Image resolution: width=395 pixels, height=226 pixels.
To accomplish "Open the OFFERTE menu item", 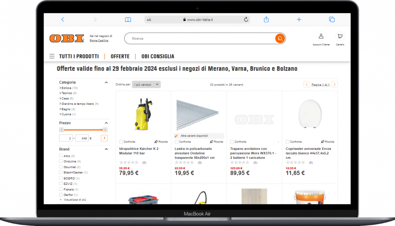I will pyautogui.click(x=120, y=56).
